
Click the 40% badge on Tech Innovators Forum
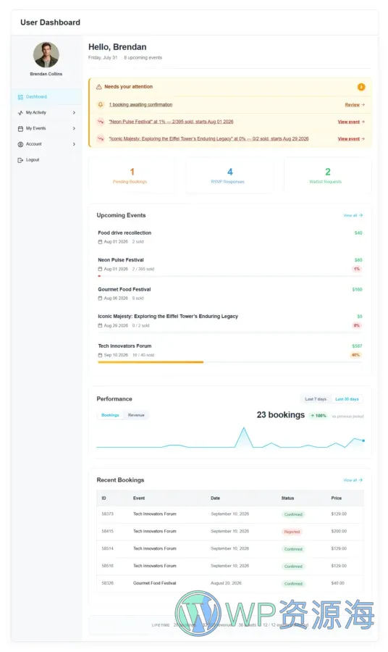tap(355, 355)
